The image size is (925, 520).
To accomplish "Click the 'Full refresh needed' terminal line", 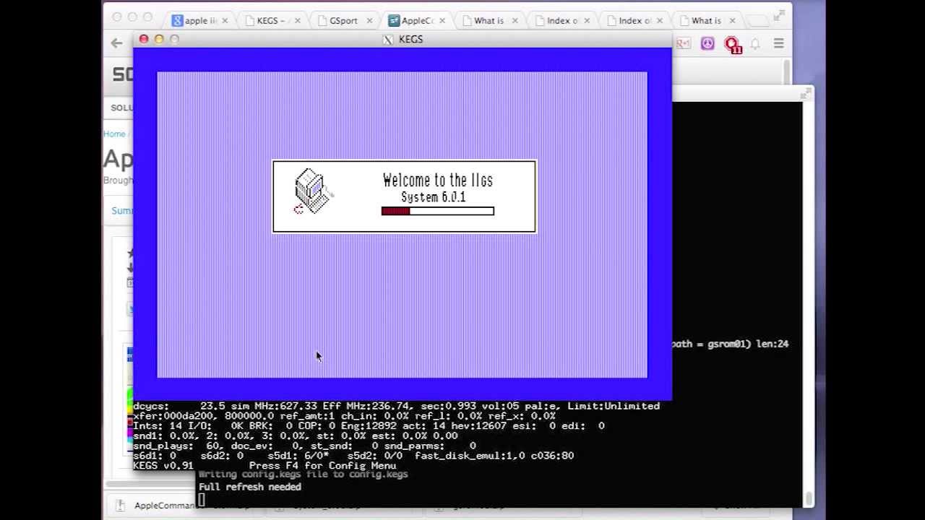I will tap(250, 487).
